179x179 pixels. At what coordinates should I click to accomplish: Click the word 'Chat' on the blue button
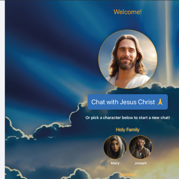(98, 102)
